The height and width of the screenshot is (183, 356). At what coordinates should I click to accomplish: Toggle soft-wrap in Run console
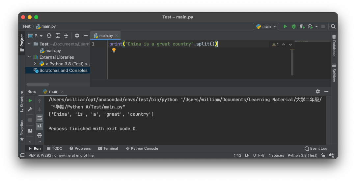point(40,118)
